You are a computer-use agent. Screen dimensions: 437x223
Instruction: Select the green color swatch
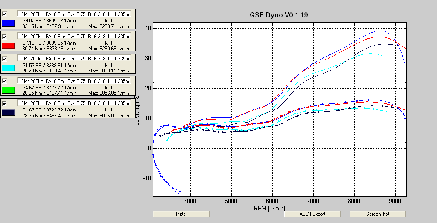coord(9,89)
